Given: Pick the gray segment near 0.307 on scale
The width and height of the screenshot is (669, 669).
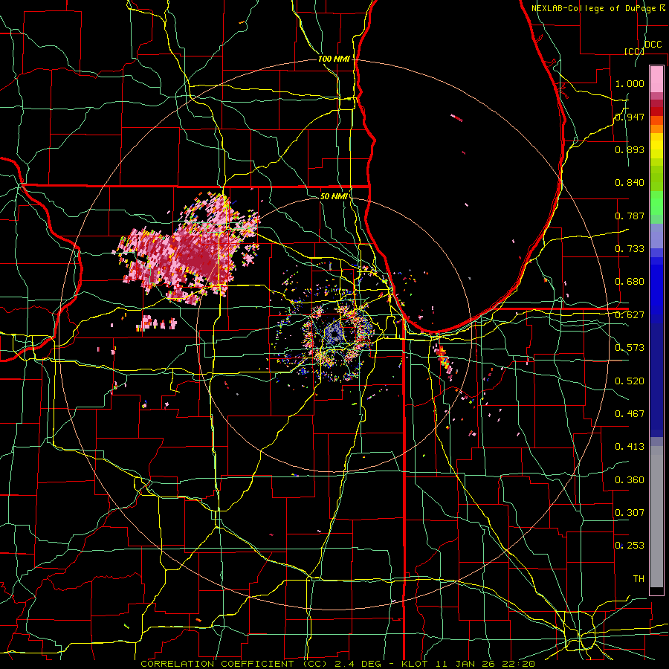Looking at the screenshot, I should pos(656,517).
